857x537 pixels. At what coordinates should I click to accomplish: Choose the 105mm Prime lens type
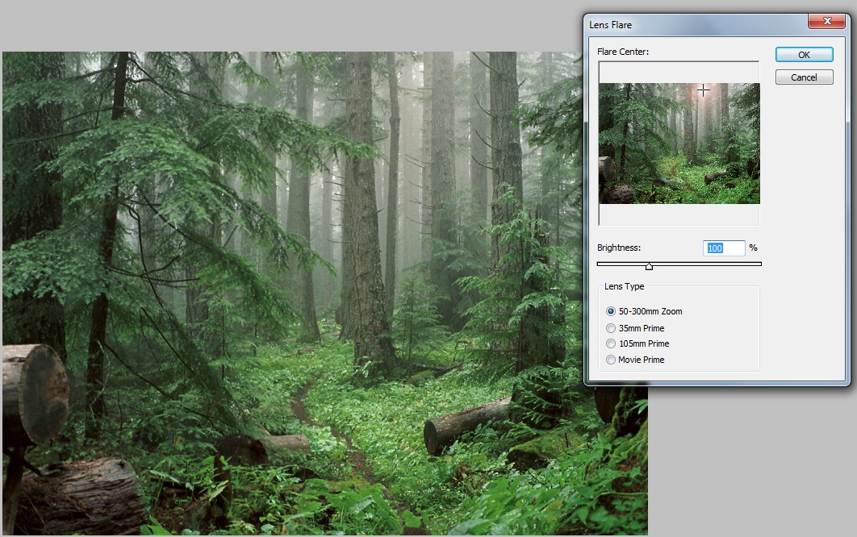612,343
